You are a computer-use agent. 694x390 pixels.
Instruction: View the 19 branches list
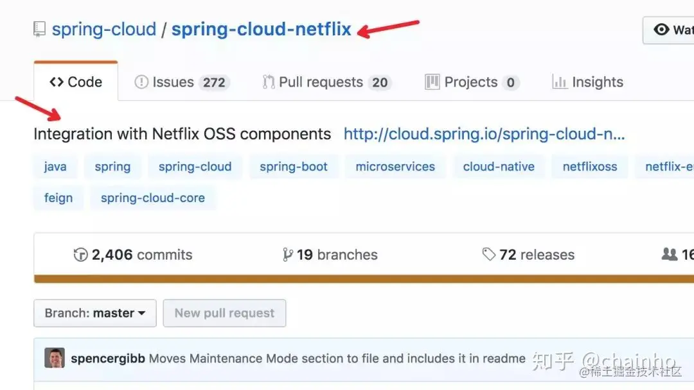(330, 255)
